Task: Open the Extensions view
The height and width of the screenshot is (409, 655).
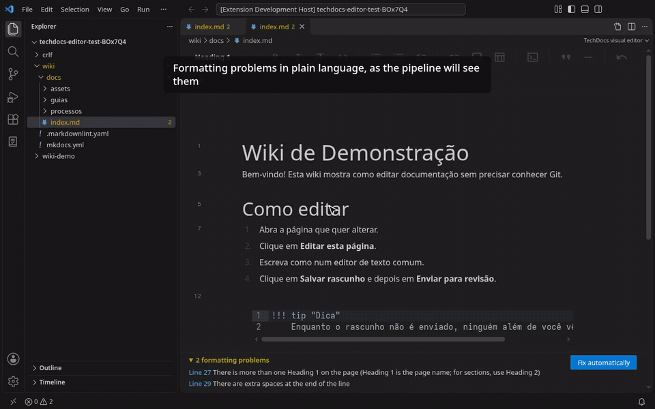Action: (13, 119)
